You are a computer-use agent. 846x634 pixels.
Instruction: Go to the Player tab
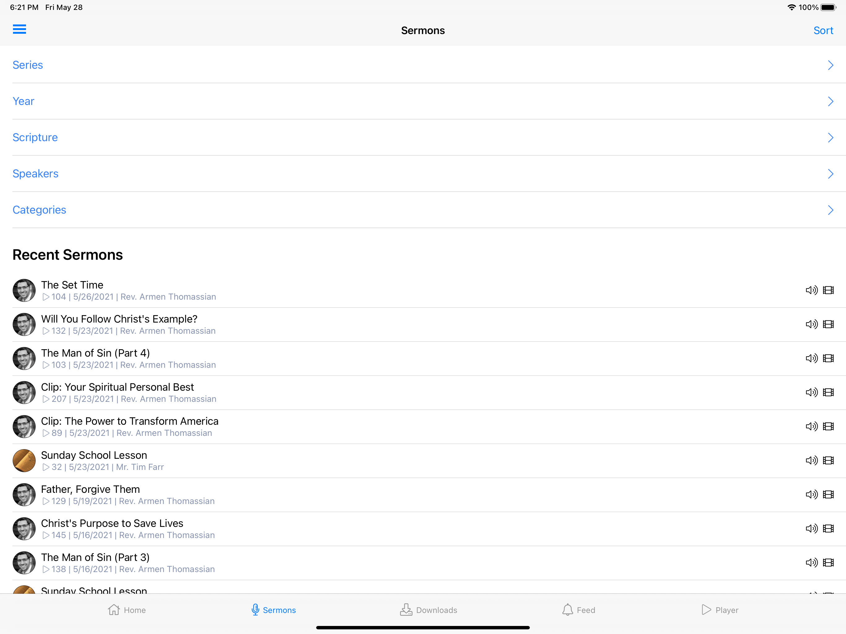point(720,610)
